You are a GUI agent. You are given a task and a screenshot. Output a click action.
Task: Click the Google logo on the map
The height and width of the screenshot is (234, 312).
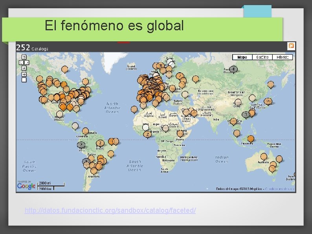26,186
